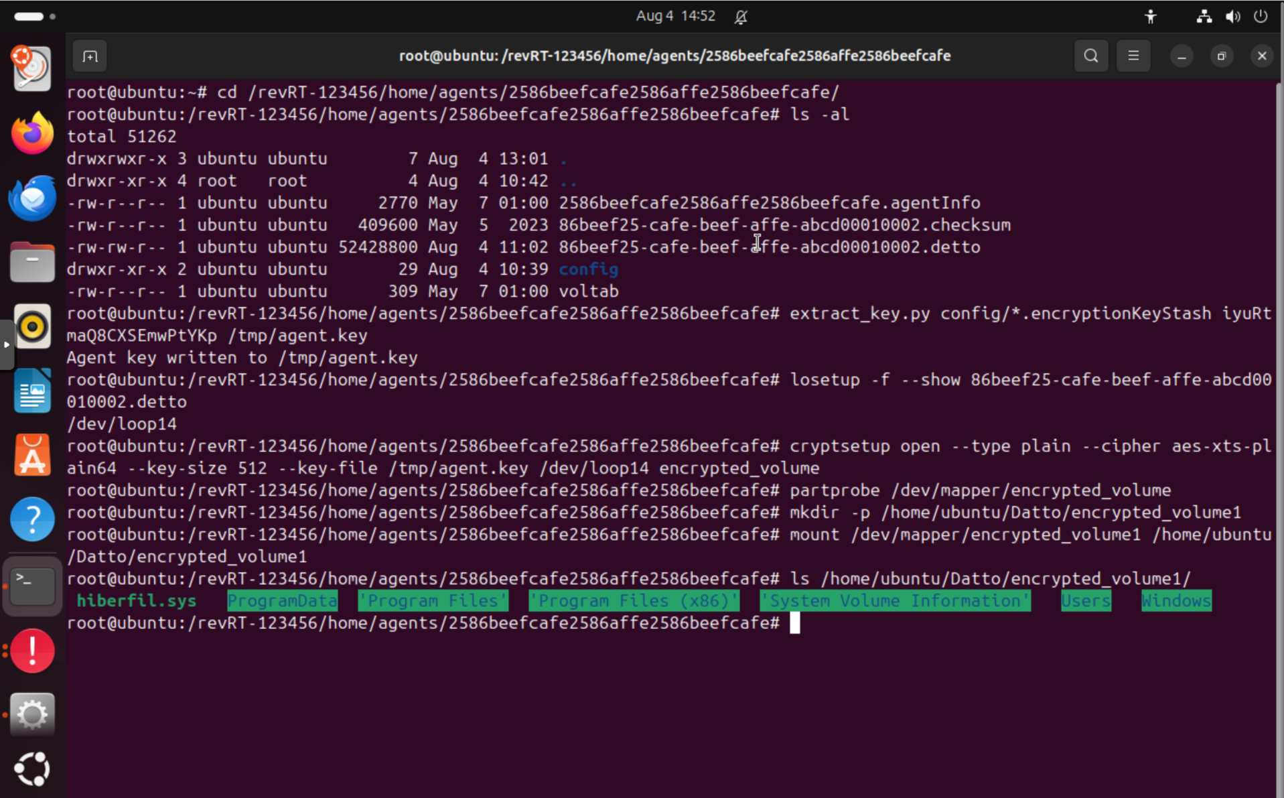The image size is (1284, 798).
Task: Close the terminal window
Action: tap(1262, 56)
